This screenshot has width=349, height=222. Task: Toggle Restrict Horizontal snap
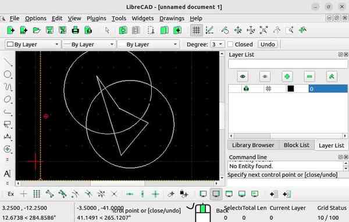pyautogui.click(x=130, y=194)
